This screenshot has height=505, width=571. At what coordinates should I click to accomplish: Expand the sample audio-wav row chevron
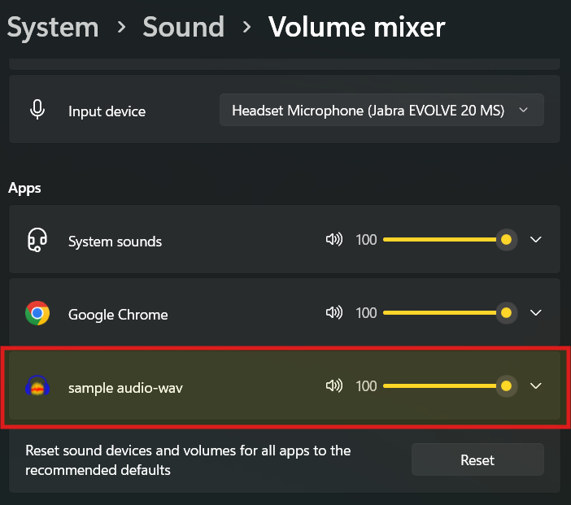pos(535,386)
